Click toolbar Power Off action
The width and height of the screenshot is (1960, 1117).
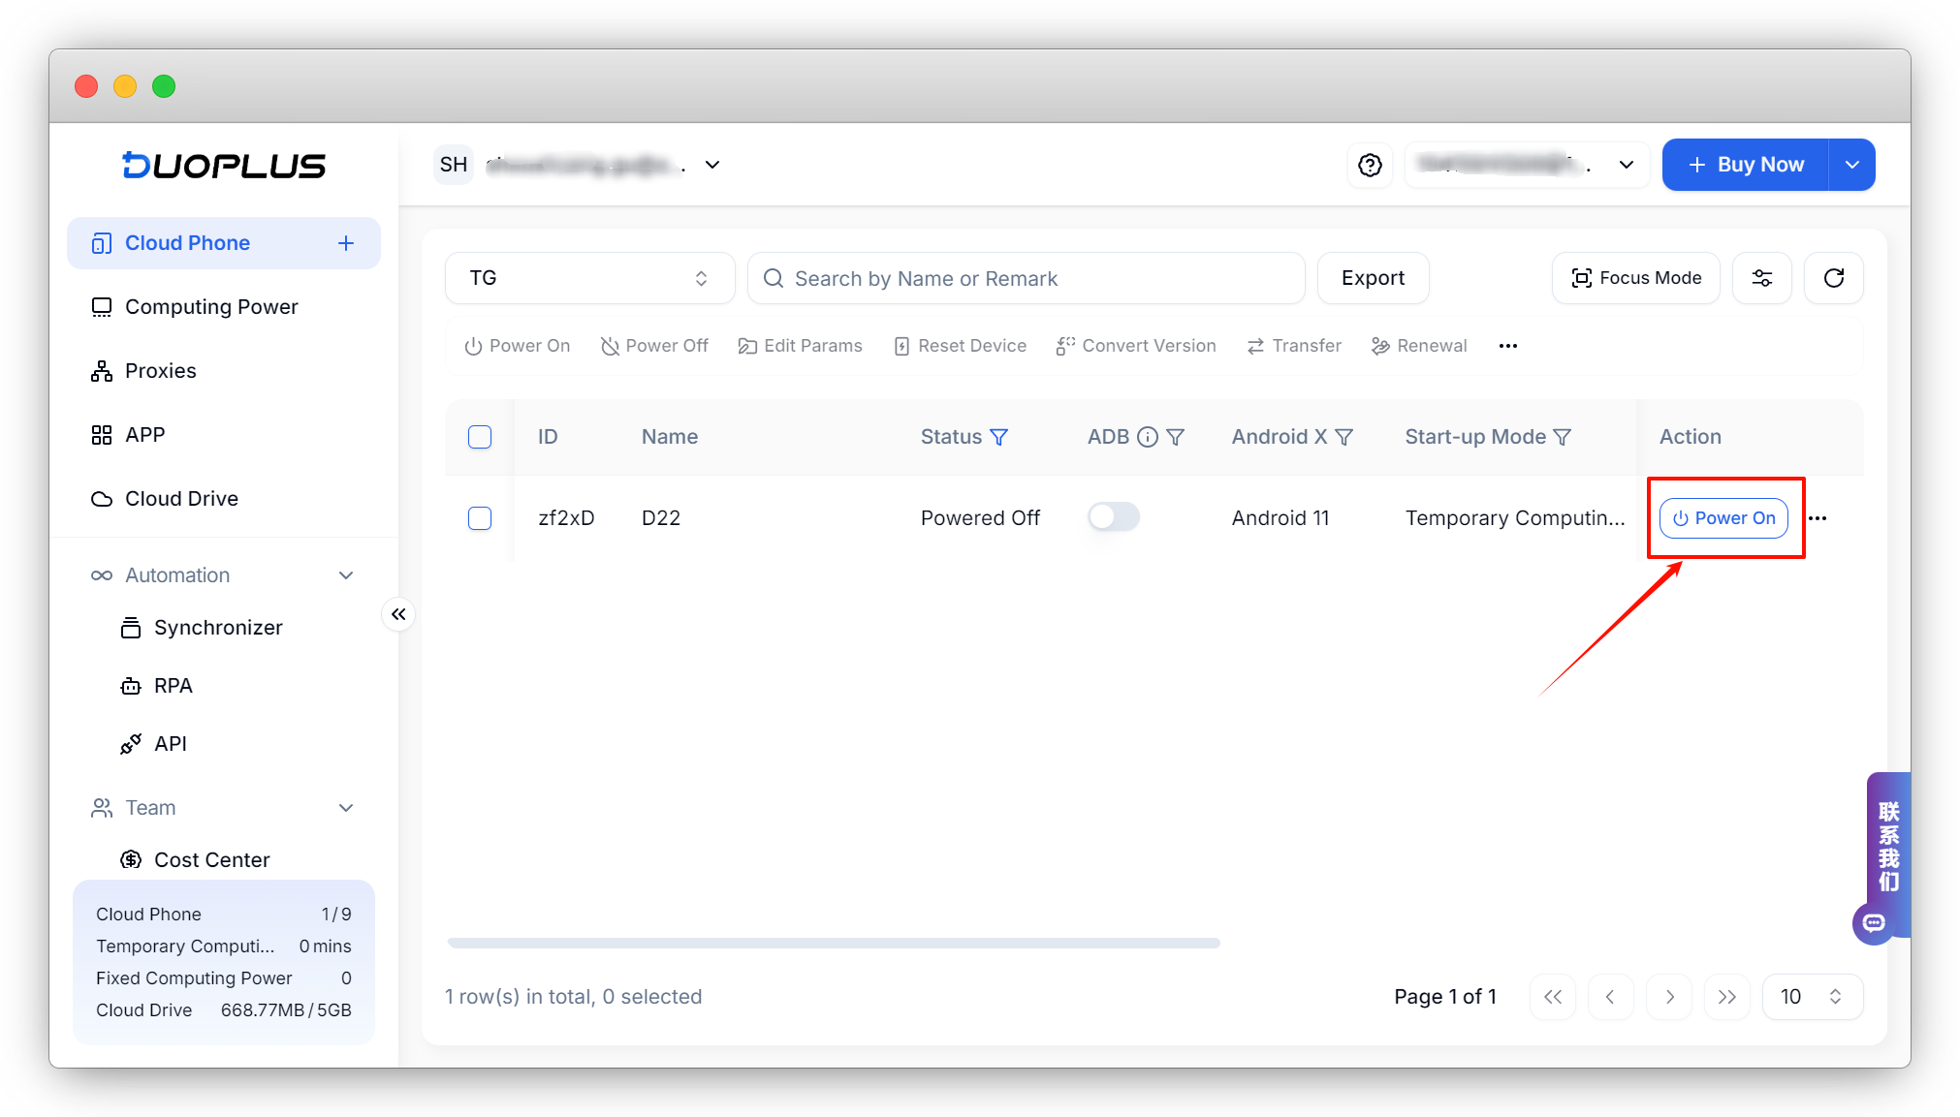(x=654, y=346)
